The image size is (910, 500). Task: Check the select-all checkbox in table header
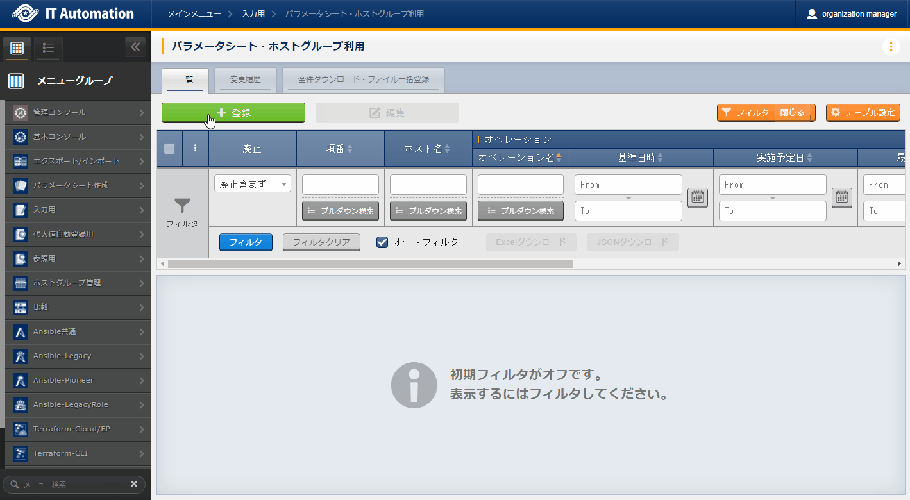click(x=169, y=149)
